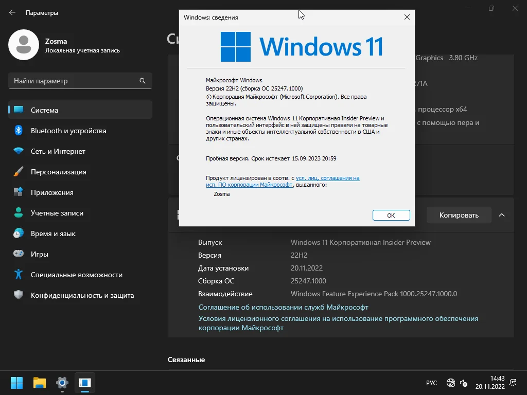Click the shield privacy icon
Image resolution: width=527 pixels, height=395 pixels.
[19, 295]
